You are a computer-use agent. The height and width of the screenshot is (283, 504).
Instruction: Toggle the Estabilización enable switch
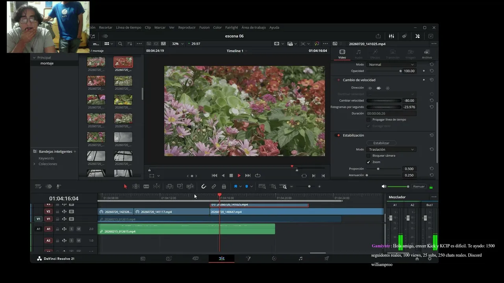click(x=338, y=135)
